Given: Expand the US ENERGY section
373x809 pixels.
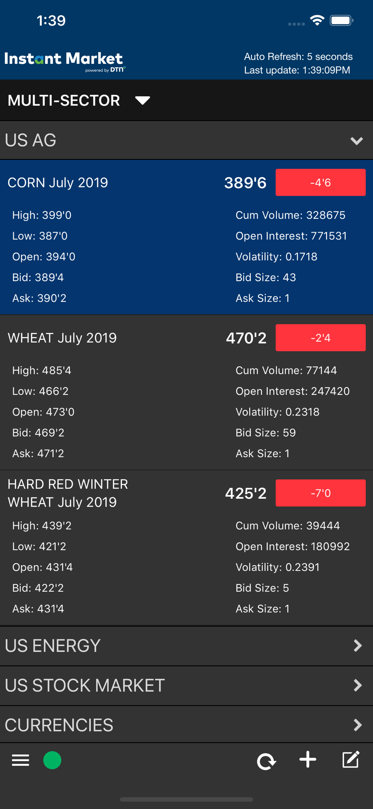Looking at the screenshot, I should click(186, 646).
